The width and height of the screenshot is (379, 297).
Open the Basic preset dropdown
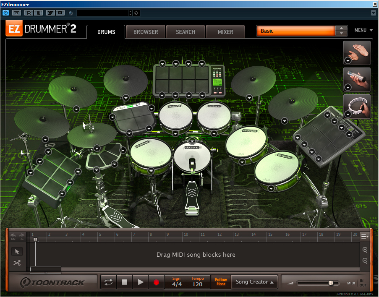(x=295, y=31)
